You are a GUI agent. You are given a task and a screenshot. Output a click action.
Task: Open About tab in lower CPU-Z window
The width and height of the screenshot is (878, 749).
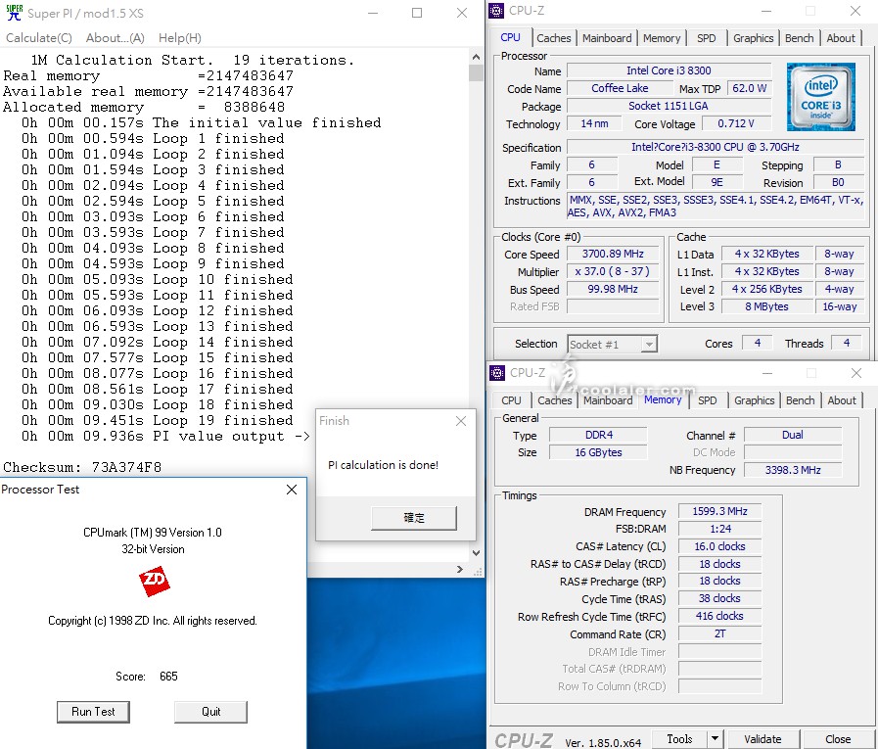click(x=842, y=400)
